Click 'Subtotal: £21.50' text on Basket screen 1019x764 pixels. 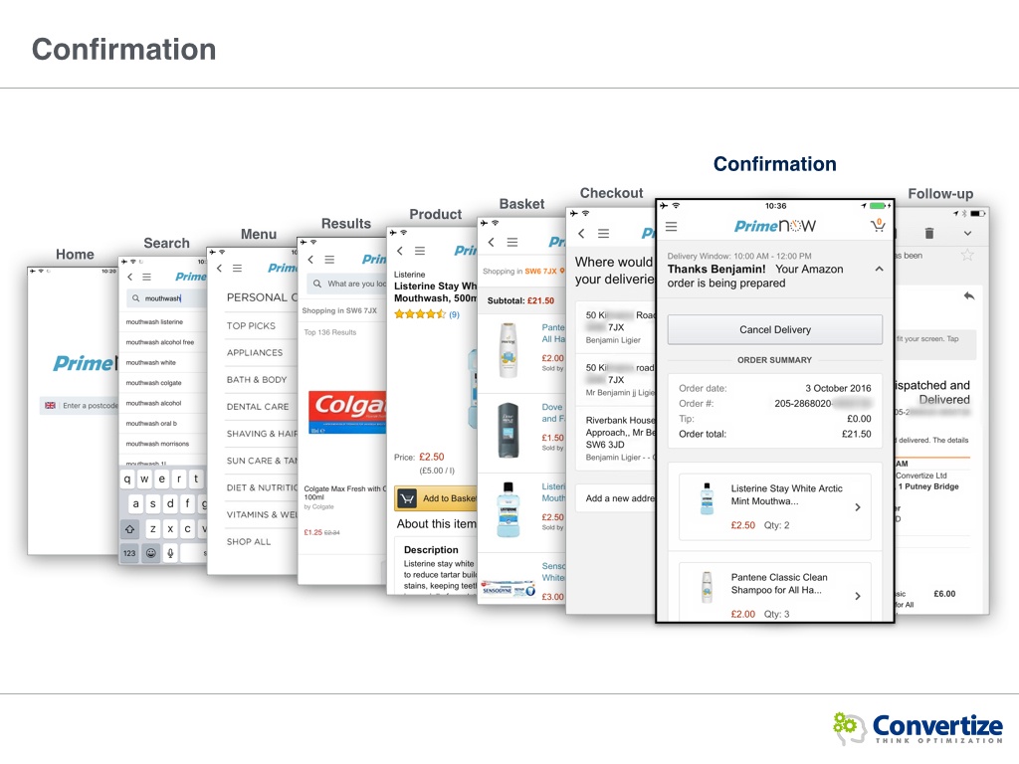coord(521,300)
